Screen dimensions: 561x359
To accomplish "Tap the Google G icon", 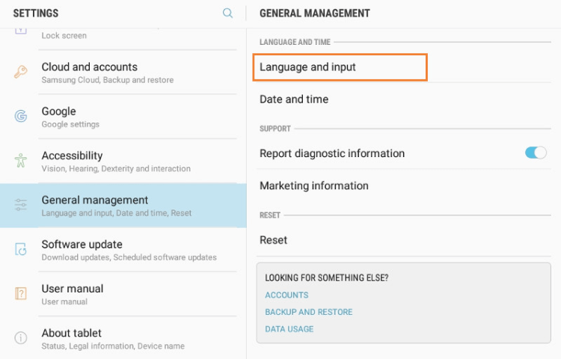I will point(21,117).
